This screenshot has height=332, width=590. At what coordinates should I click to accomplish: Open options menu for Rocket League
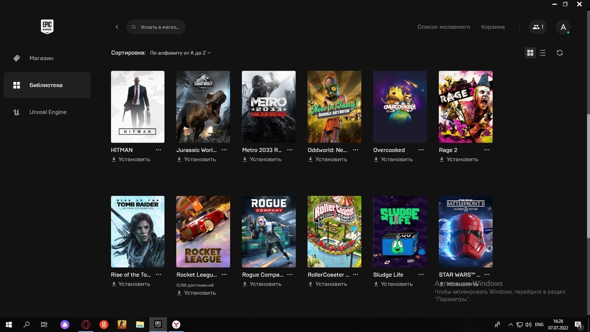(x=224, y=274)
